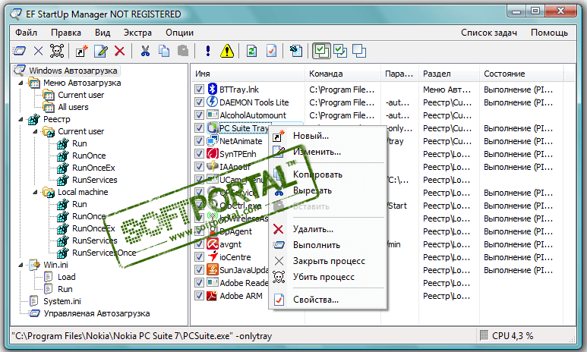Click the Refresh toolbar icon
Image resolution: width=587 pixels, height=352 pixels.
click(x=251, y=51)
